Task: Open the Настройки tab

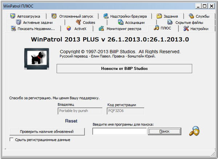Action: pyautogui.click(x=197, y=29)
